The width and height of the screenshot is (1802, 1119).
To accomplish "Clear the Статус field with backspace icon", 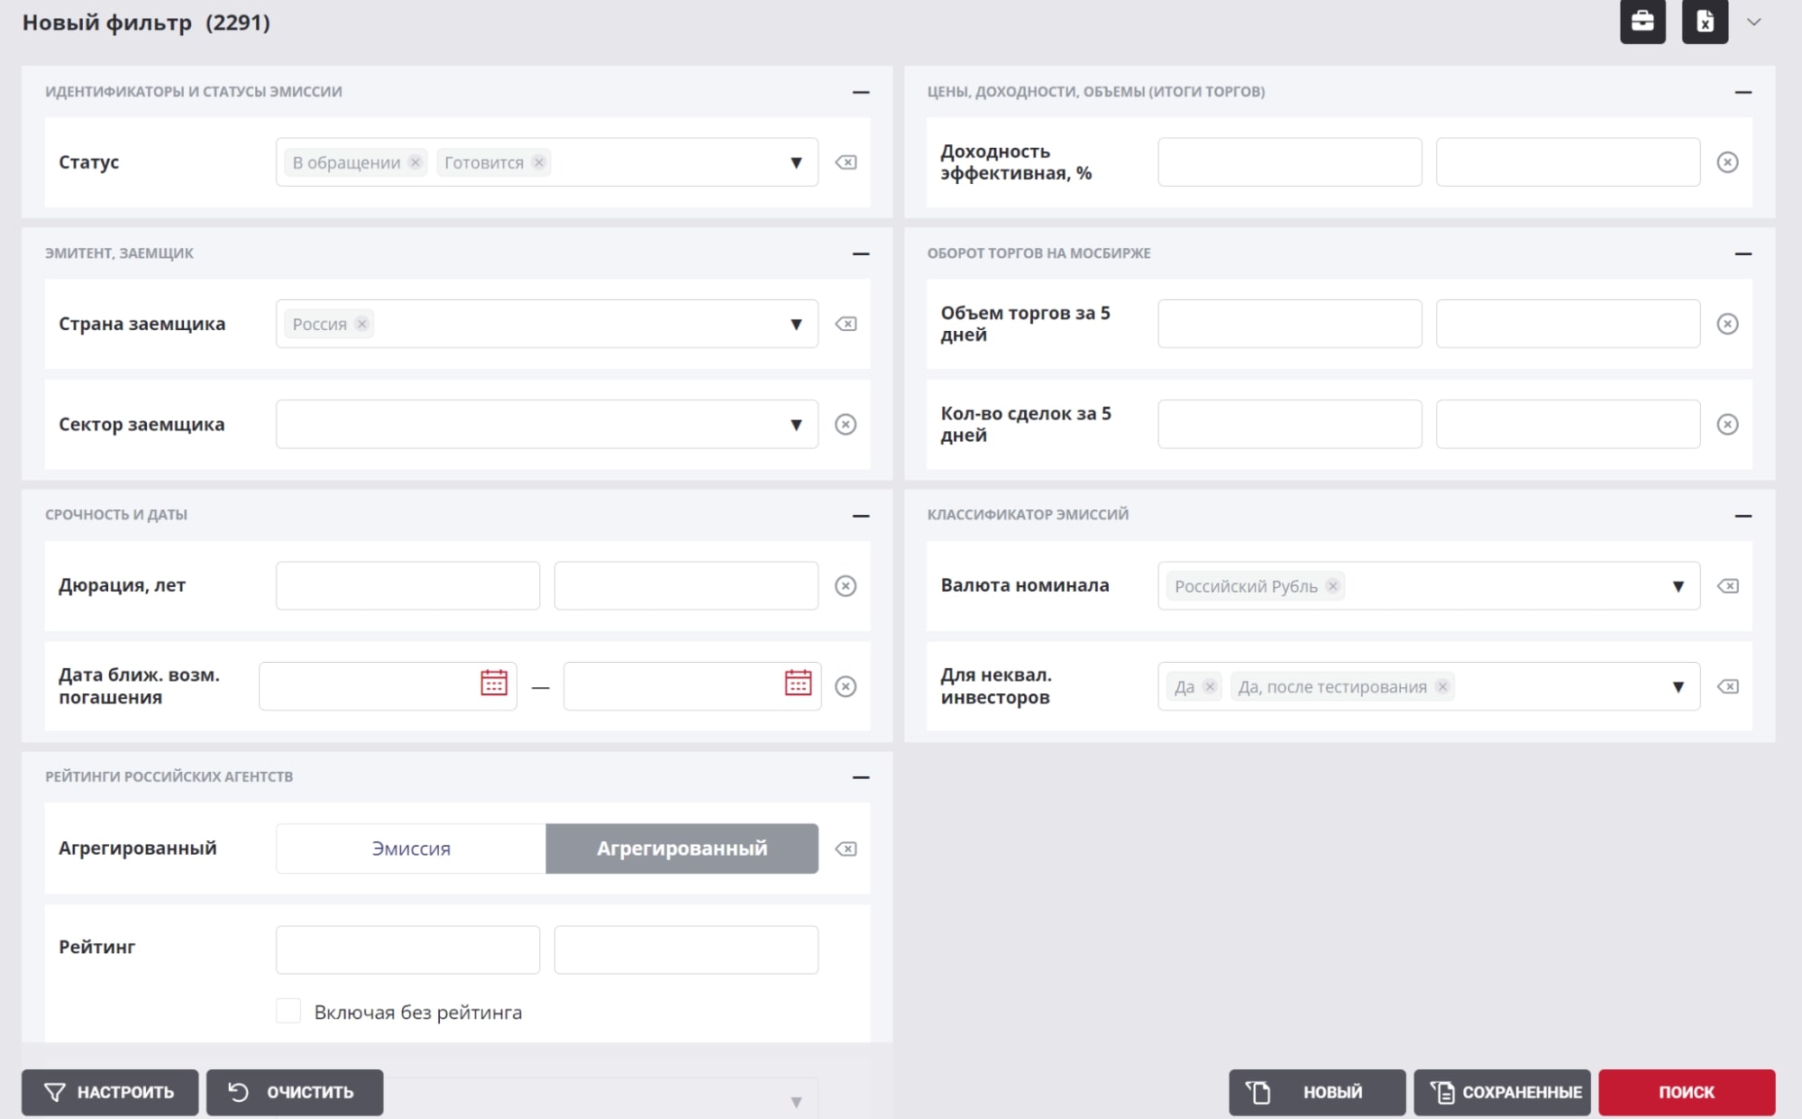I will (x=846, y=162).
